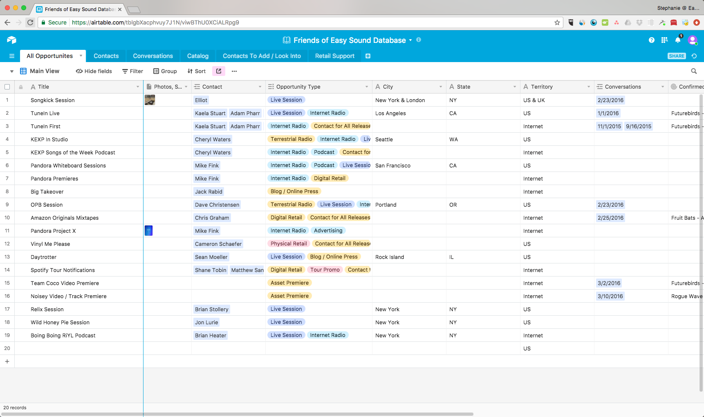Viewport: 704px width, 417px height.
Task: Select the Physical Retail tag
Action: tap(289, 243)
